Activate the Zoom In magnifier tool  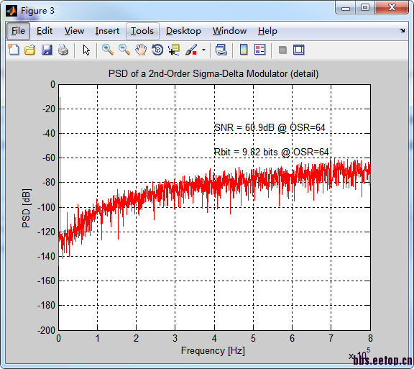point(108,50)
